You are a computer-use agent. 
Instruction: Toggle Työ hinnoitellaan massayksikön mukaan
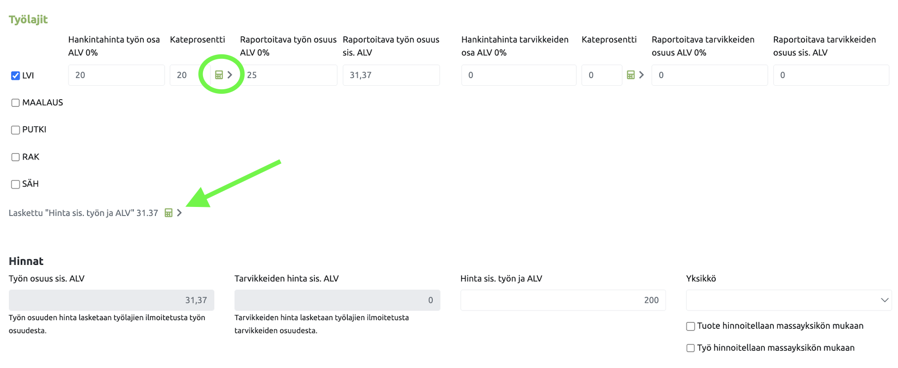point(690,348)
